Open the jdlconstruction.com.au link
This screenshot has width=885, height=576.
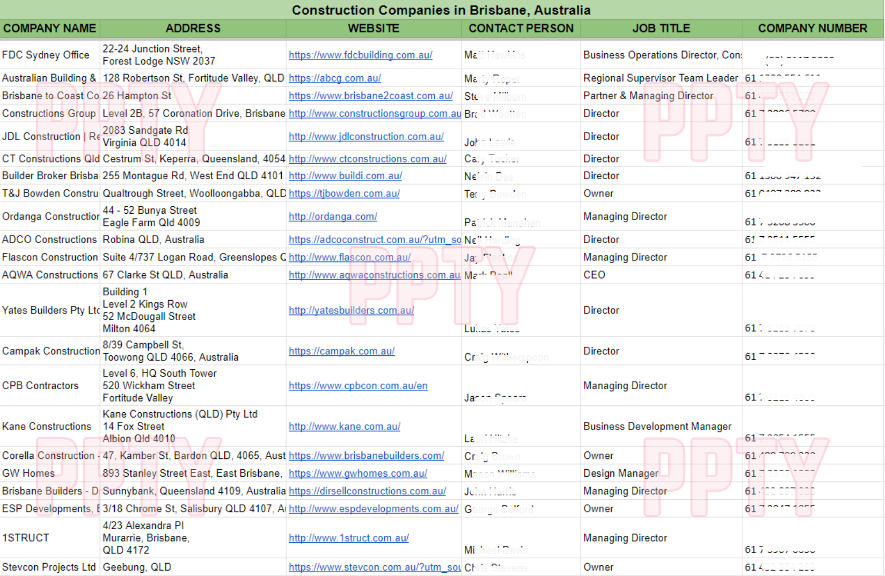click(x=366, y=137)
